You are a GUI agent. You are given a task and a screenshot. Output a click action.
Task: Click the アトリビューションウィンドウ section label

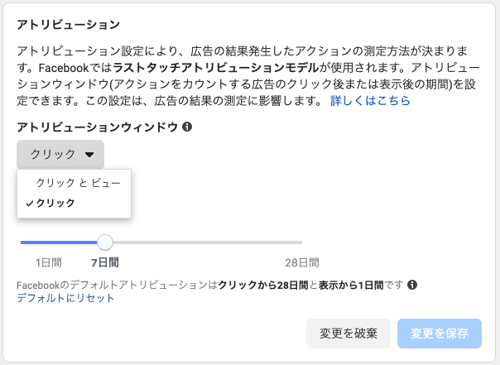[97, 127]
